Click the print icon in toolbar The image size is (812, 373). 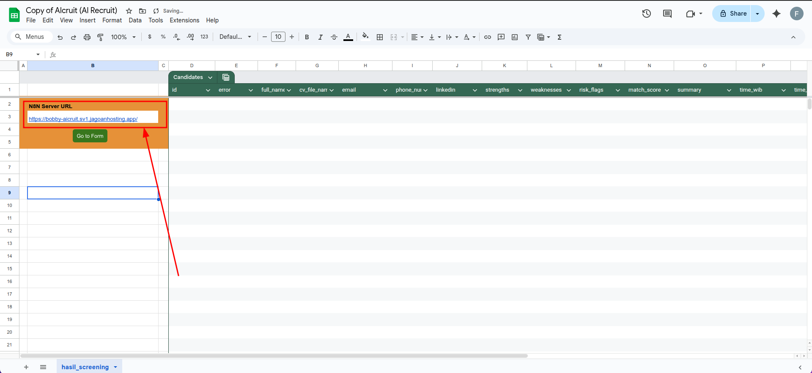87,37
